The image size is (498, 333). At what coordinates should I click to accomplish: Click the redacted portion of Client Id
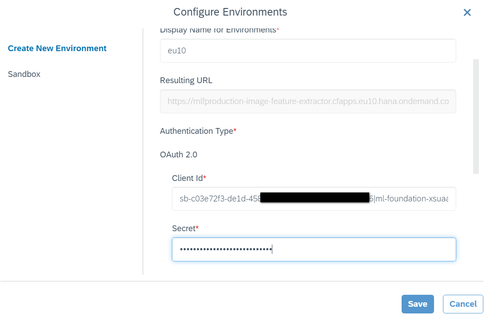[315, 197]
